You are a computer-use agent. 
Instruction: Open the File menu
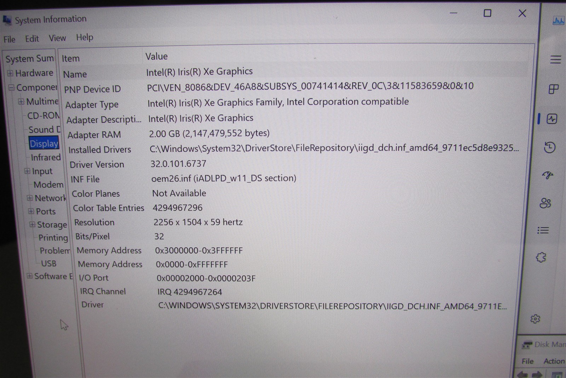[10, 39]
